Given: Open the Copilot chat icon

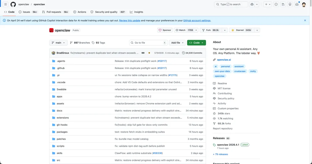Looking at the screenshot, I should tap(252, 4).
